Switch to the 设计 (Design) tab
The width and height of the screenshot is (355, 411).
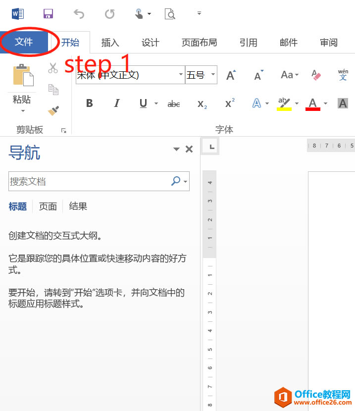151,43
